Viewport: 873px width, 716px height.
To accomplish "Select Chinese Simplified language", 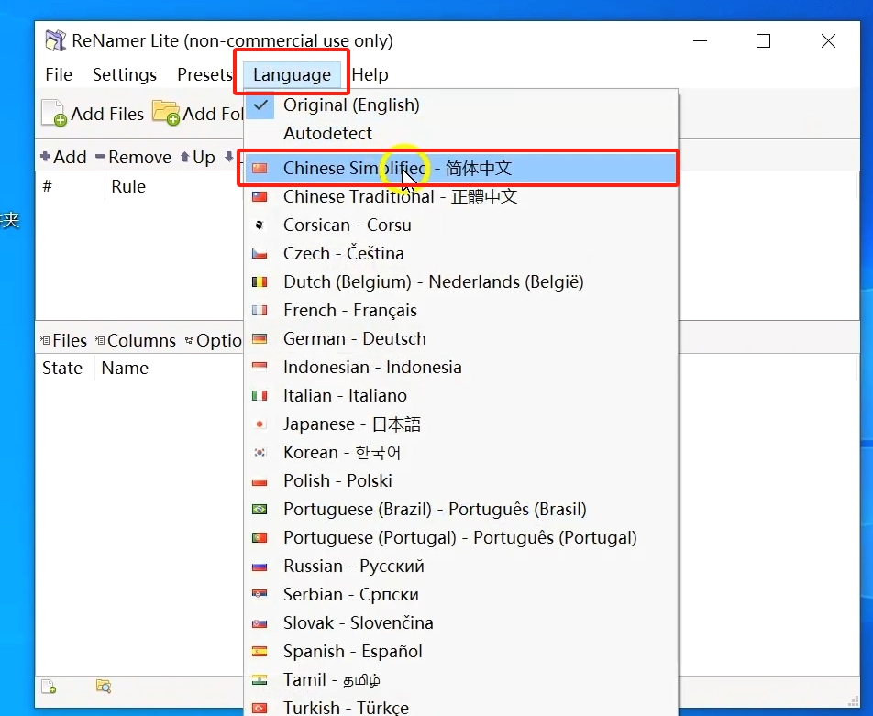I will pyautogui.click(x=461, y=168).
